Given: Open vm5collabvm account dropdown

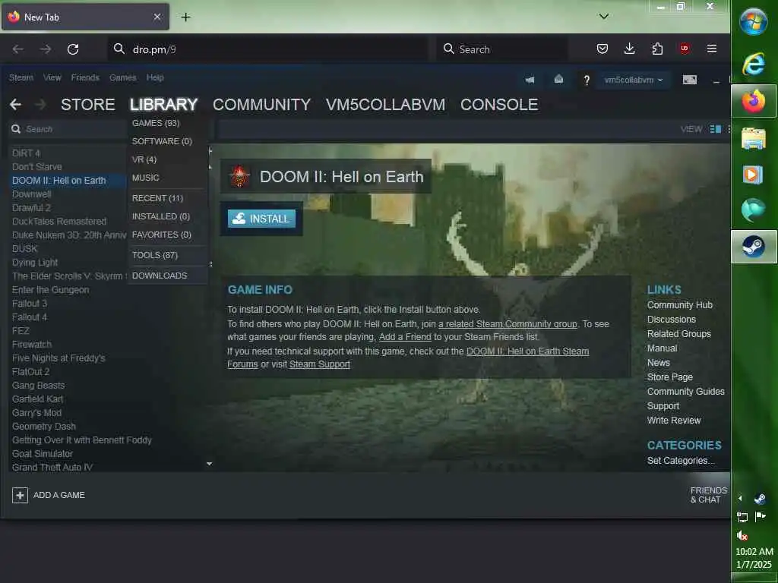Looking at the screenshot, I should pyautogui.click(x=633, y=80).
